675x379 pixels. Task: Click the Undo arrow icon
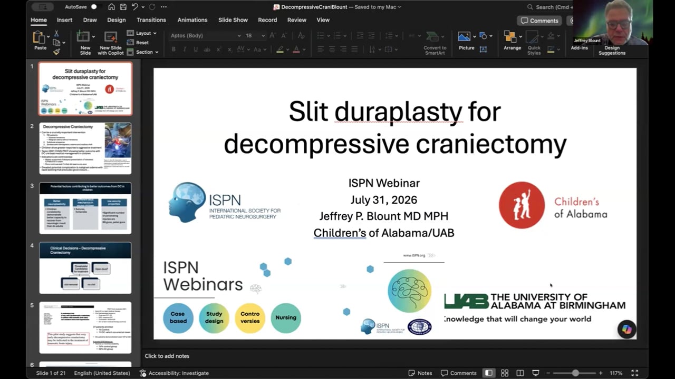point(135,7)
